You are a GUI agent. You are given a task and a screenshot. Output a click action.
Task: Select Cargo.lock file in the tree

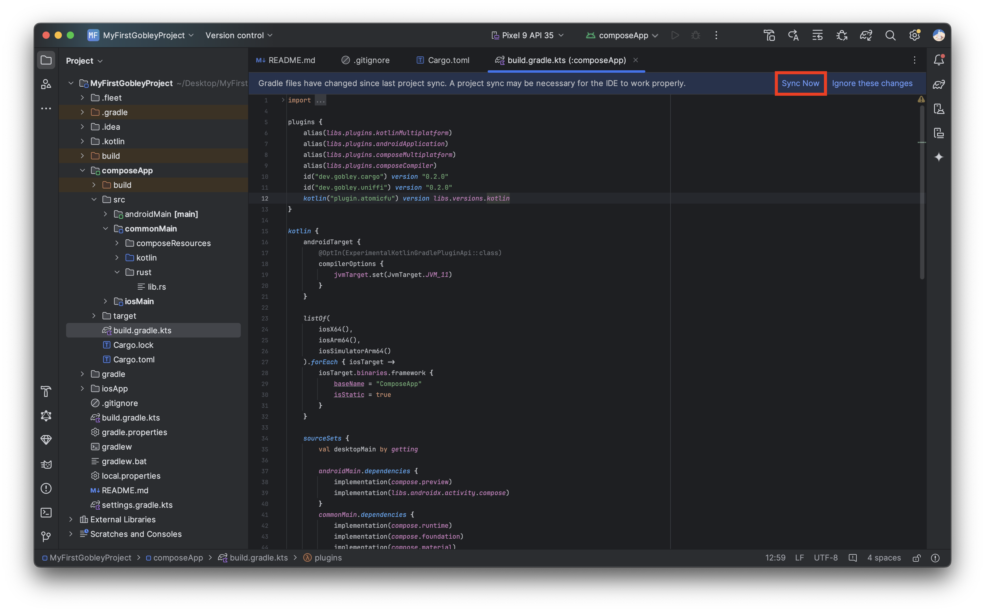tap(133, 345)
